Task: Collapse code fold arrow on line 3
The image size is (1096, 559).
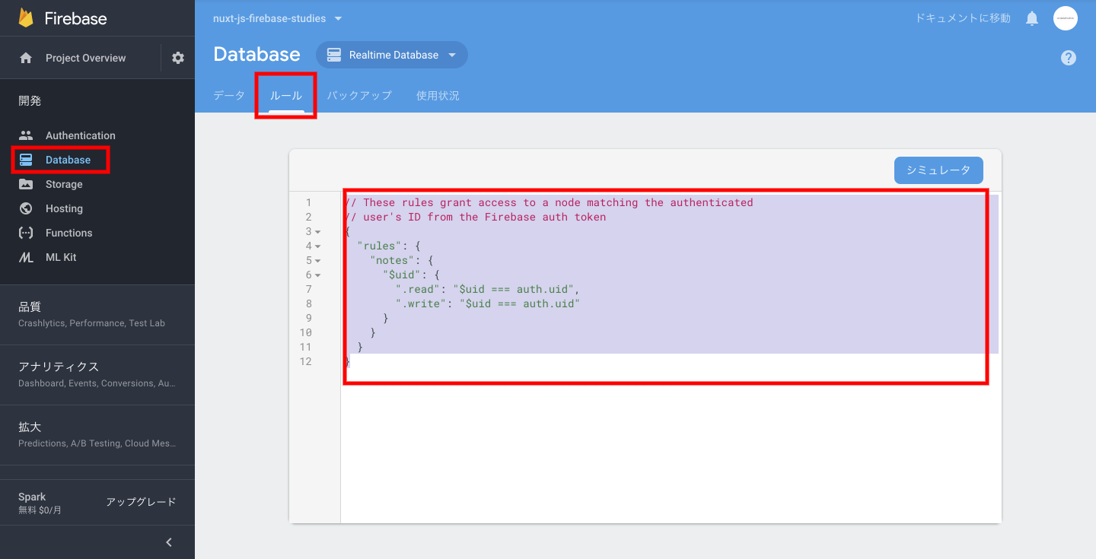Action: pos(317,232)
